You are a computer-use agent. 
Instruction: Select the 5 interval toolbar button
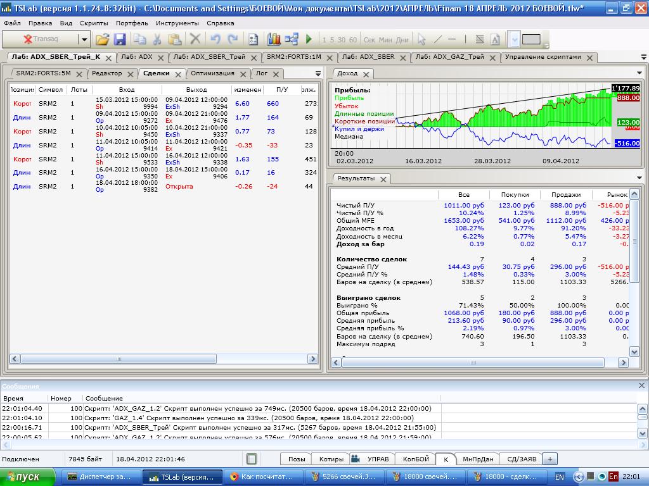332,40
